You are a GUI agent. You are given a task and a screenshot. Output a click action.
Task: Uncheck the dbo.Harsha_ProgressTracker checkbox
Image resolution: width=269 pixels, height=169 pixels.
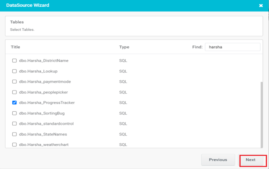pos(14,103)
